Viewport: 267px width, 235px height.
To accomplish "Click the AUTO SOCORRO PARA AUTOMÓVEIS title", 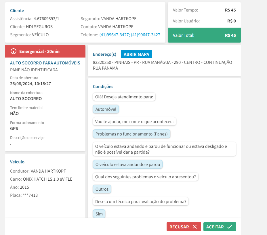I will pos(45,63).
